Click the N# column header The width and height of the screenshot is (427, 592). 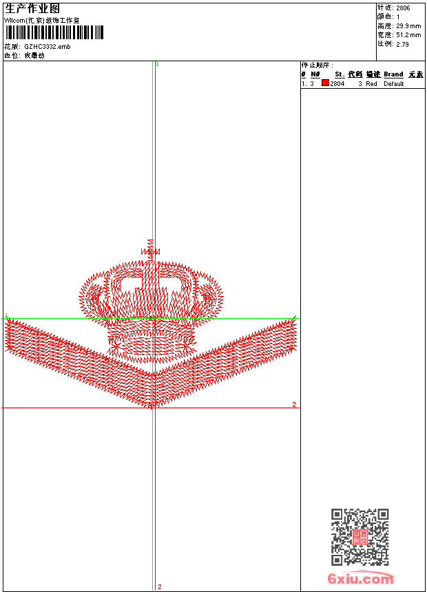(315, 74)
